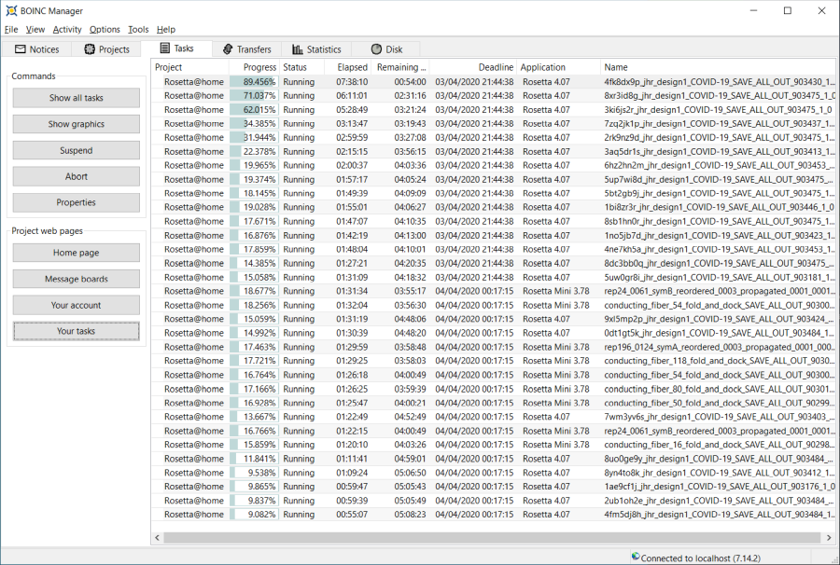Image resolution: width=840 pixels, height=565 pixels.
Task: Open the Options menu
Action: (x=105, y=30)
